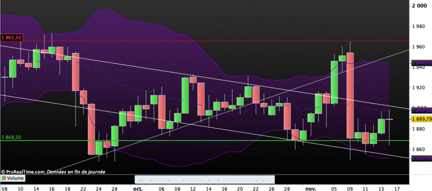
Task: Select the red 1 965,50 resistance label
Action: pyautogui.click(x=11, y=38)
